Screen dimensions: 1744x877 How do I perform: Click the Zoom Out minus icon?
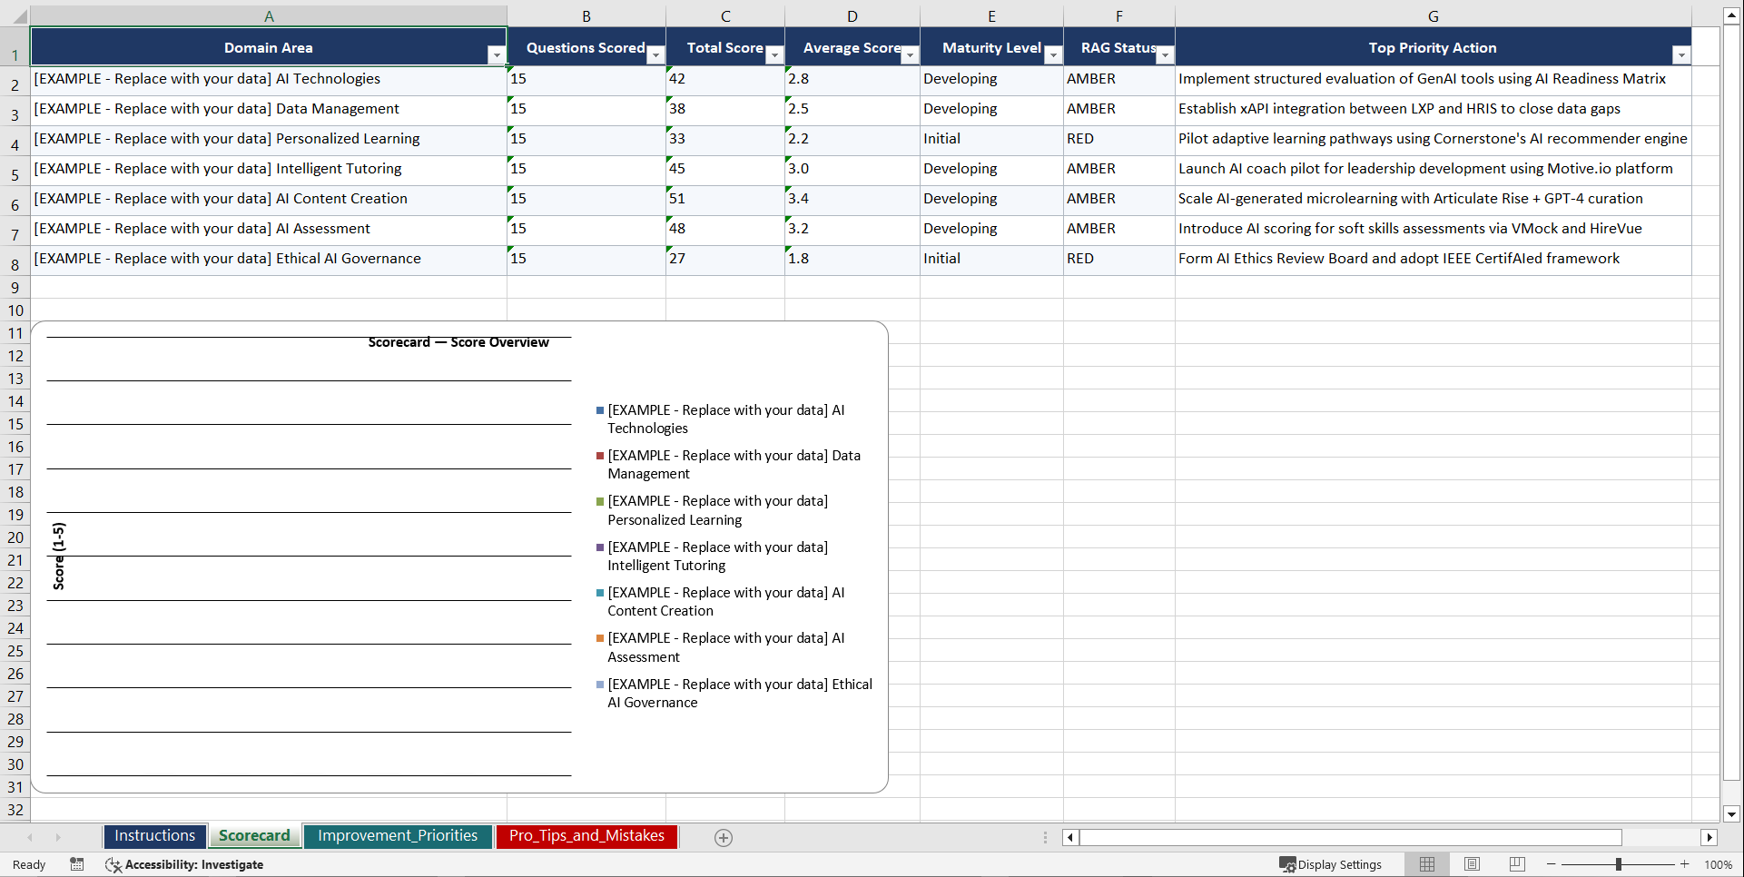coord(1551,864)
